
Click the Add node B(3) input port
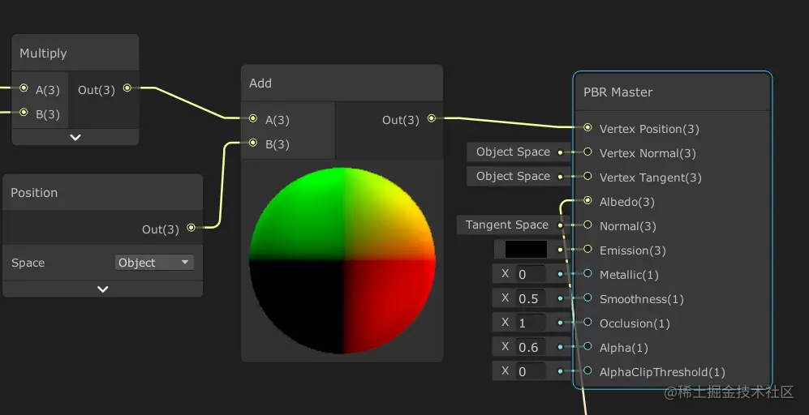(x=253, y=143)
